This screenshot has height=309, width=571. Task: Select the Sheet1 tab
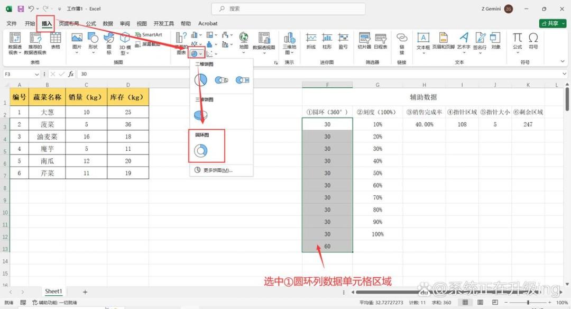pos(53,291)
